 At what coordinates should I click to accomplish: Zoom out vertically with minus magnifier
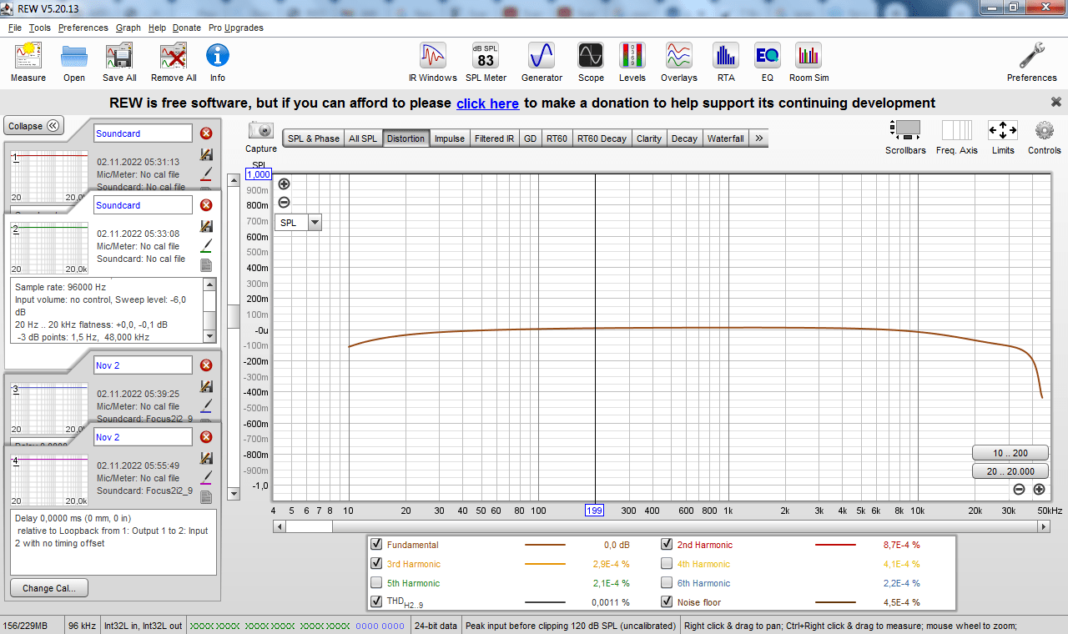coord(284,202)
